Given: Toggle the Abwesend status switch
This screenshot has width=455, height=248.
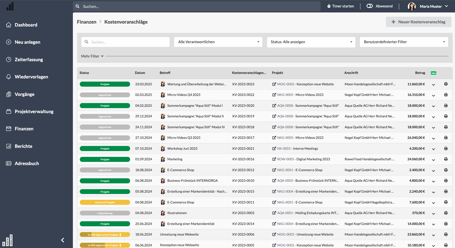Looking at the screenshot, I should 369,6.
